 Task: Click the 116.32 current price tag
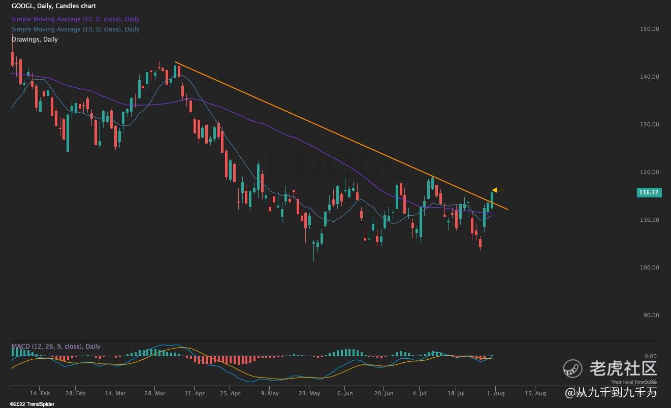[649, 192]
